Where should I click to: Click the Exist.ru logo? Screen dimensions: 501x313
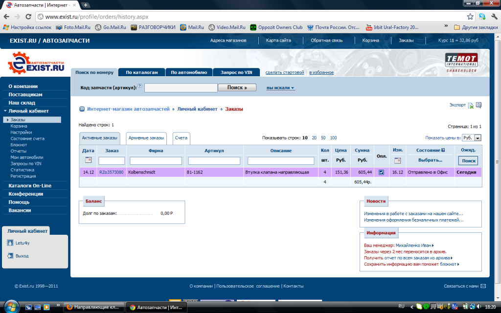(36, 66)
